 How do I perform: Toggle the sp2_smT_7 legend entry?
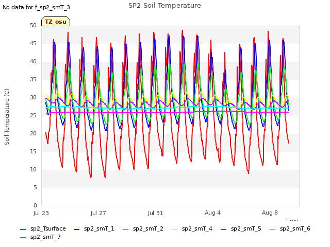pyautogui.click(x=40, y=237)
